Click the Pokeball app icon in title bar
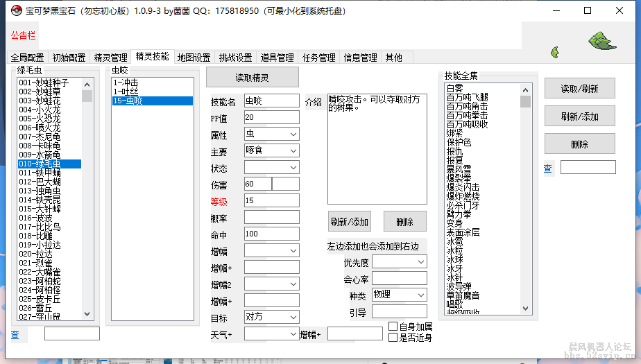The height and width of the screenshot is (364, 641). [x=17, y=10]
